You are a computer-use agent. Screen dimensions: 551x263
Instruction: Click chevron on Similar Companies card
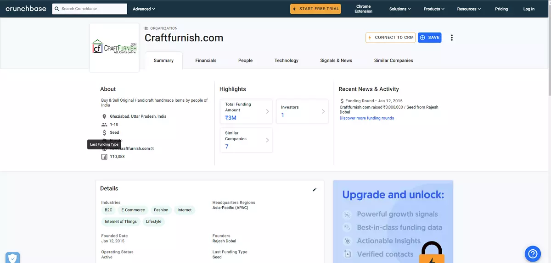(x=267, y=140)
